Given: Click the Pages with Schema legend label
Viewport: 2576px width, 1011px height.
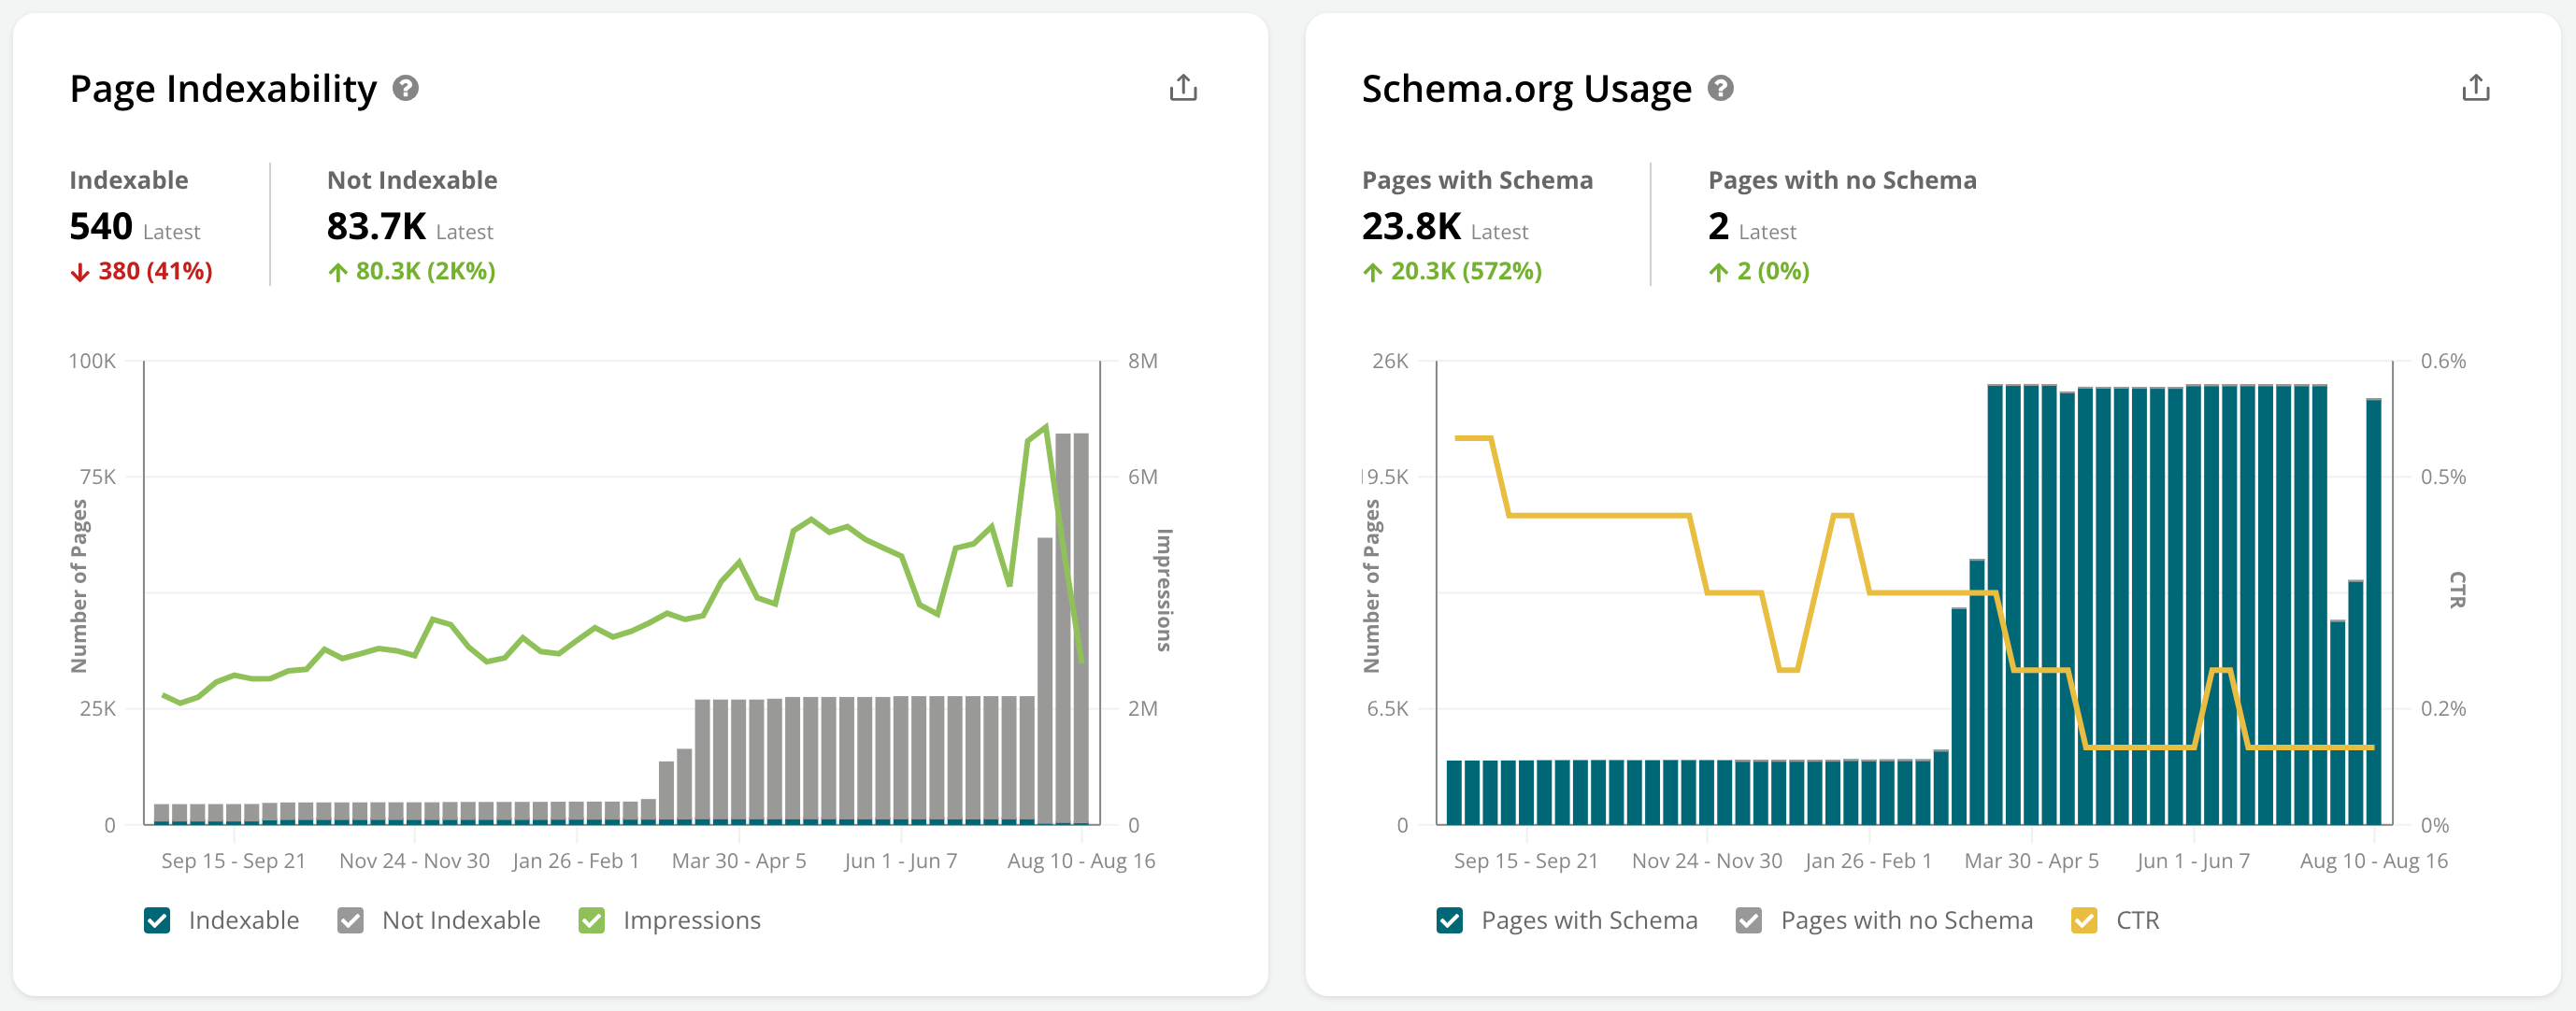Looking at the screenshot, I should point(1589,920).
